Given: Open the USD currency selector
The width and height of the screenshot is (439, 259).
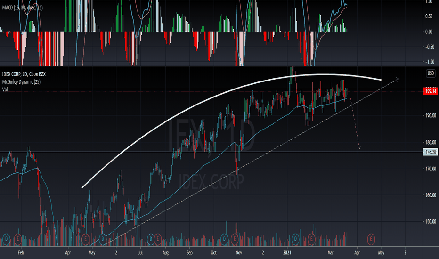Looking at the screenshot, I should [x=431, y=73].
